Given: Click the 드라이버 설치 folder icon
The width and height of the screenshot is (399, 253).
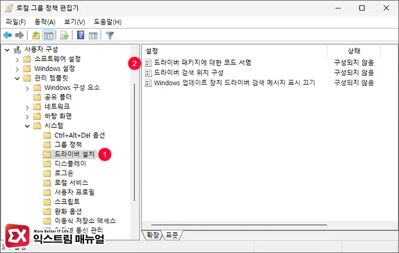Looking at the screenshot, I should (47, 154).
